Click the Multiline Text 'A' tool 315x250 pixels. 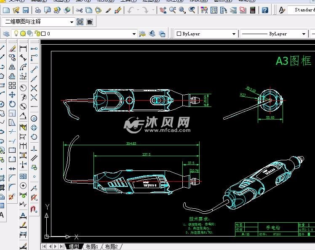[x=2, y=215]
